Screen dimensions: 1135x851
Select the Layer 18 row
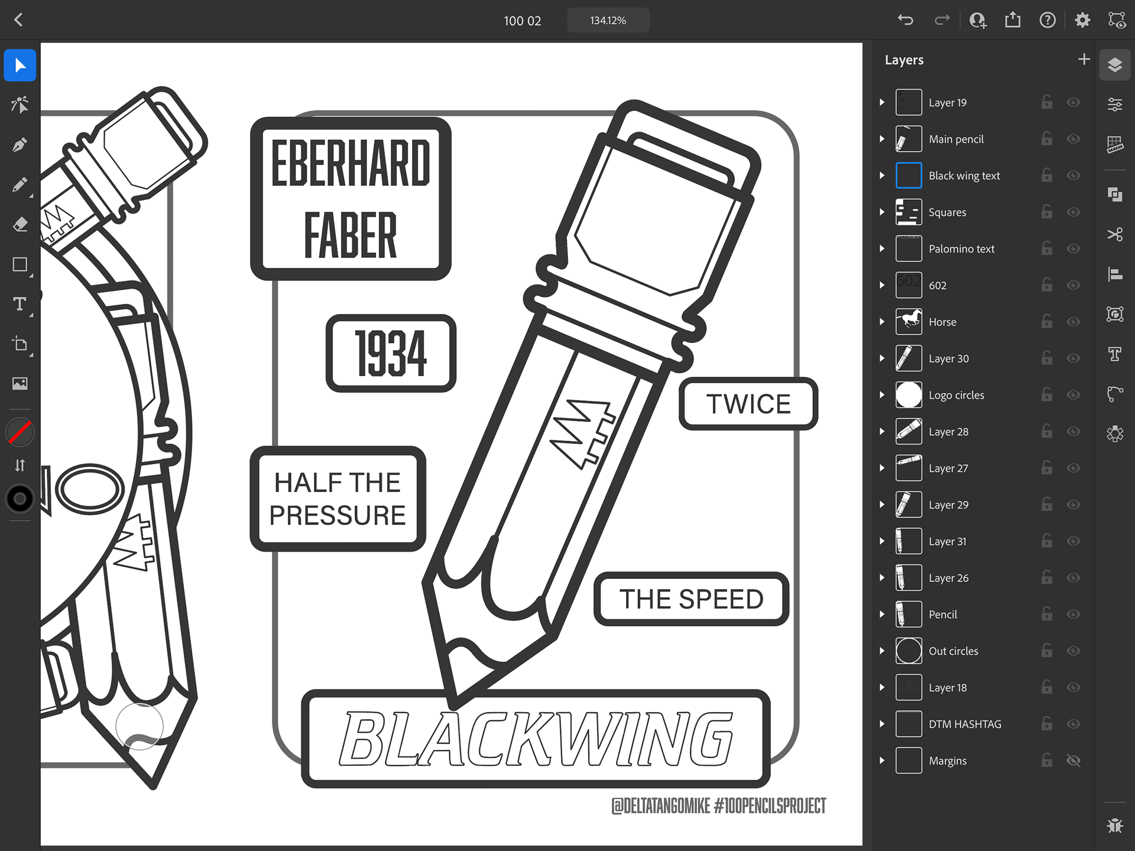coord(982,687)
